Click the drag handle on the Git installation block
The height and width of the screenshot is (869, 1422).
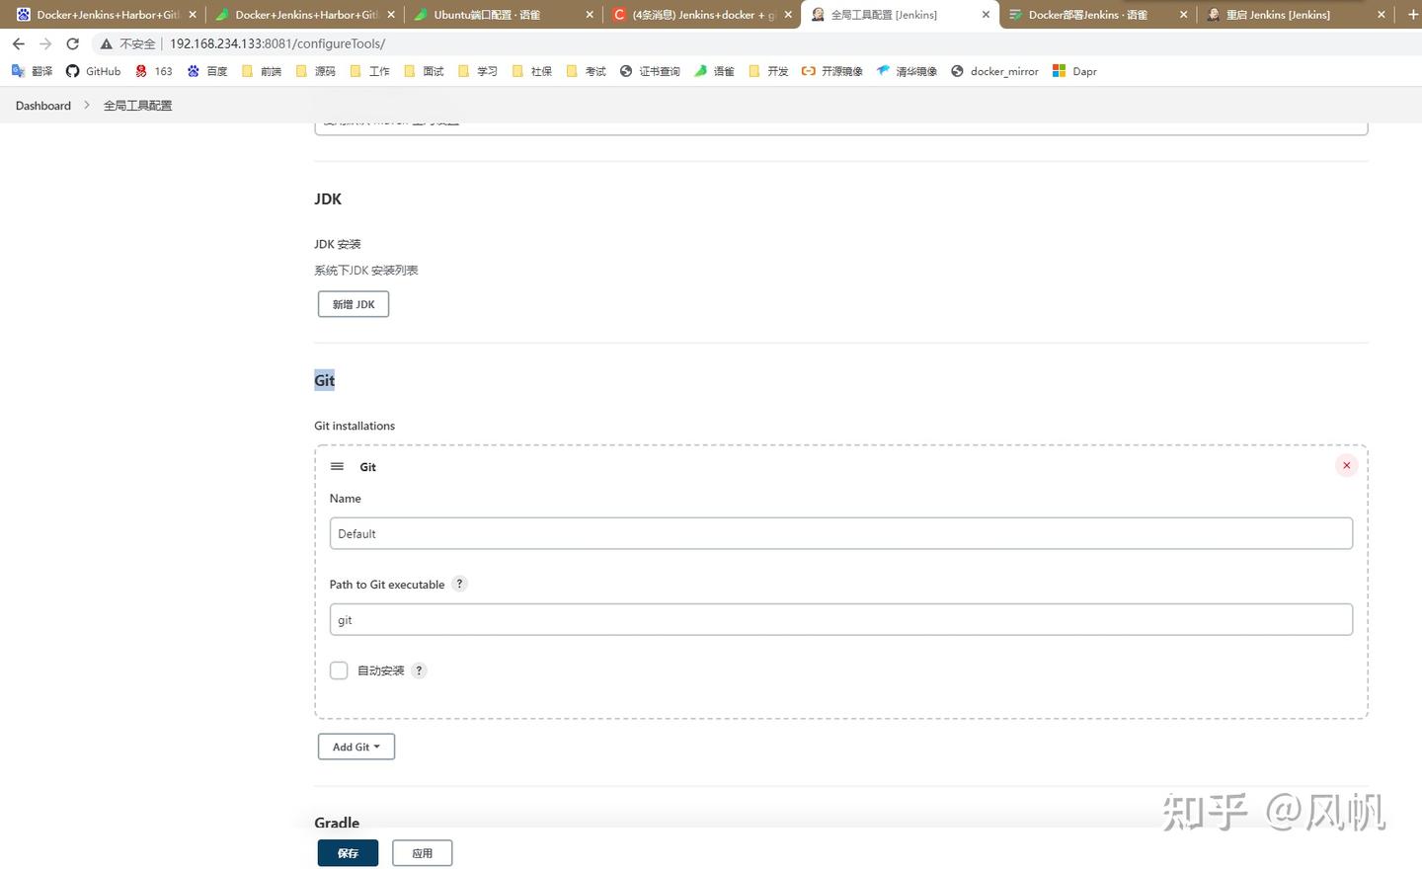(x=337, y=465)
